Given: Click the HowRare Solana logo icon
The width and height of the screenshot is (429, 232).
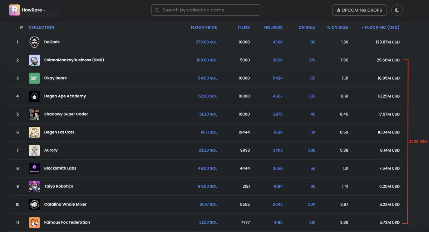Looking at the screenshot, I should 14,10.
